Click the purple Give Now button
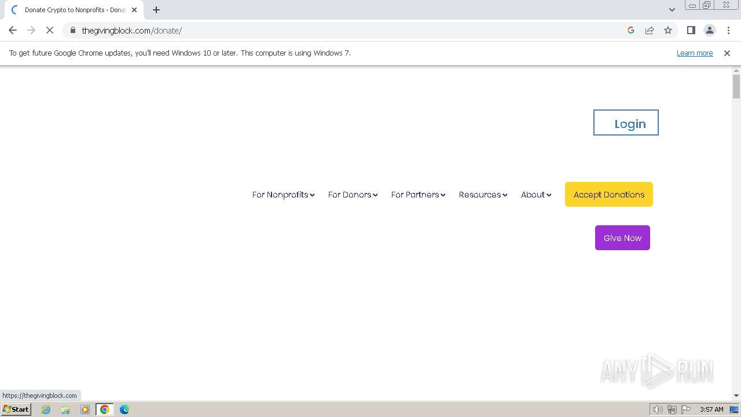This screenshot has width=741, height=417. click(x=622, y=238)
